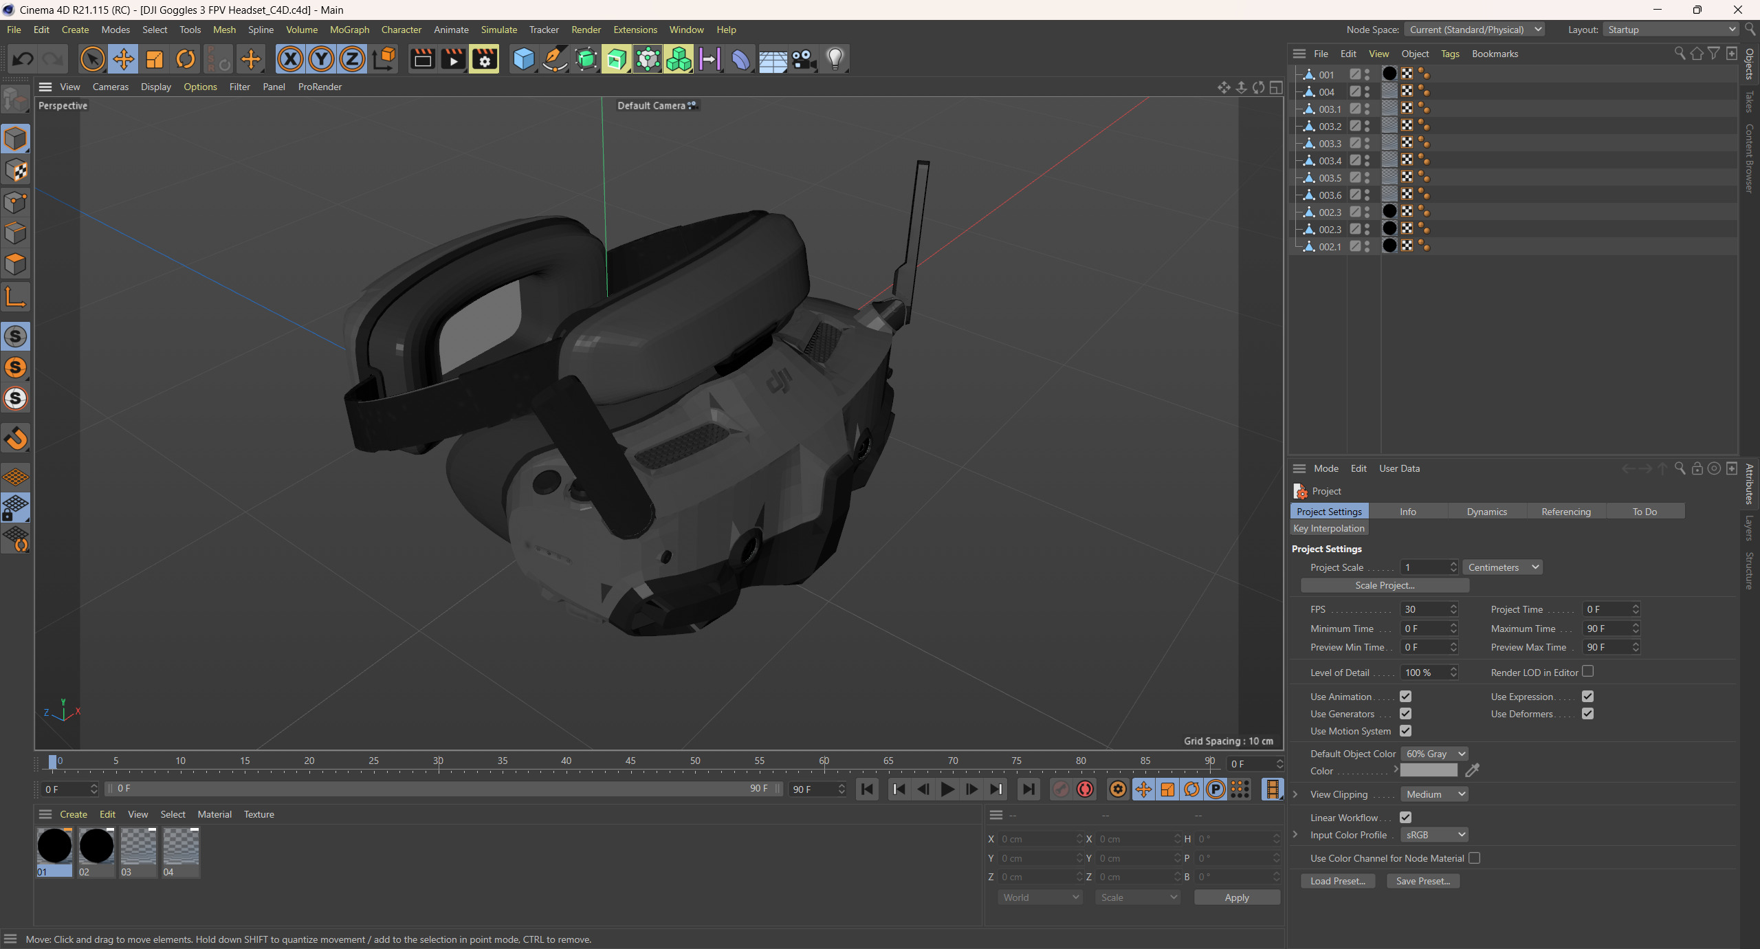The width and height of the screenshot is (1760, 949).
Task: Open the Deformer bend icon
Action: [x=740, y=59]
